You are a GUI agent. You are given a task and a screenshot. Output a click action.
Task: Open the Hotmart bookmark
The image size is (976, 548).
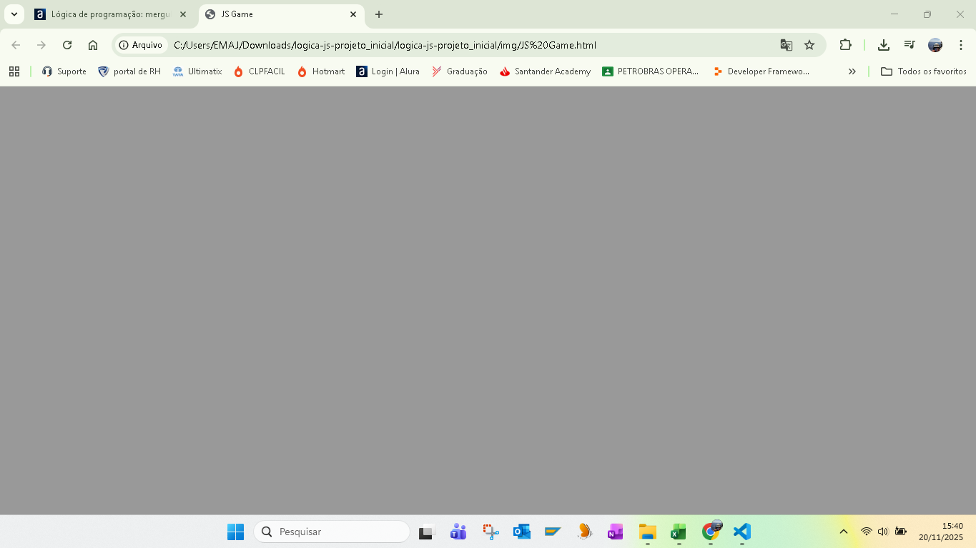click(321, 71)
